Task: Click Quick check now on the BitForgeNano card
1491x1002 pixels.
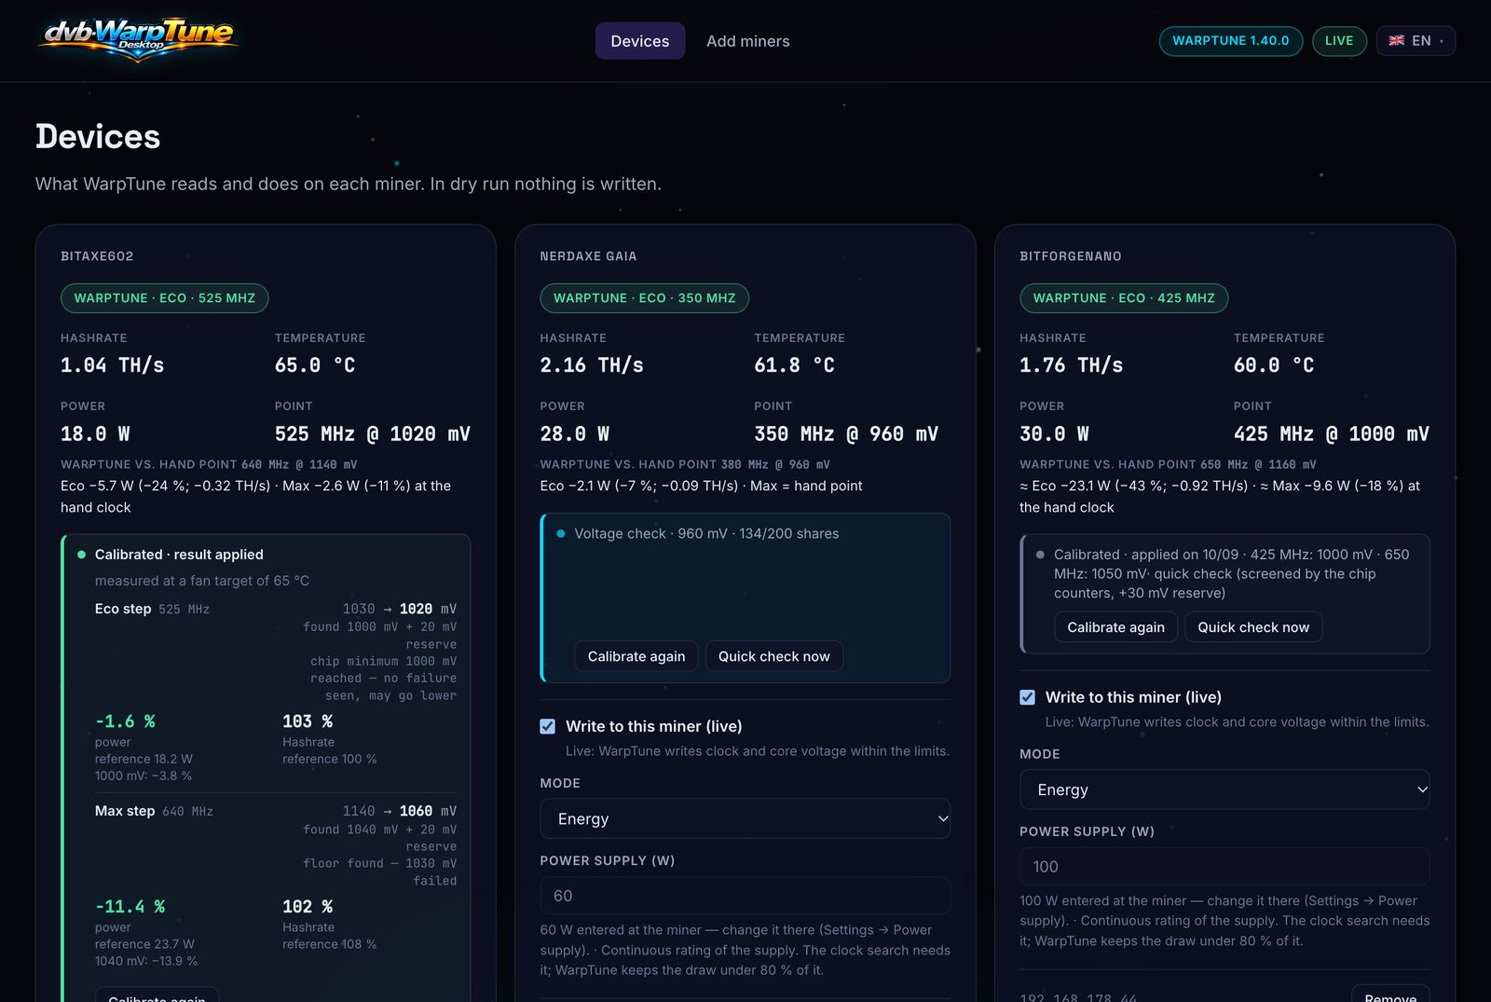Action: coord(1253,627)
